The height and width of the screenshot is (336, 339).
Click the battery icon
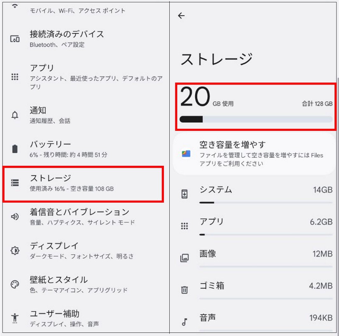click(x=15, y=149)
